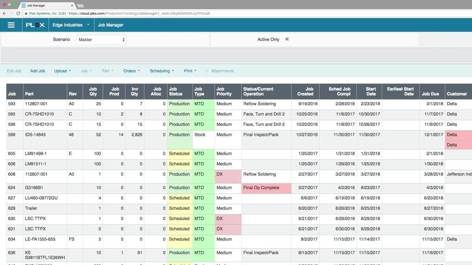Click the browser forward arrow

pyautogui.click(x=11, y=13)
